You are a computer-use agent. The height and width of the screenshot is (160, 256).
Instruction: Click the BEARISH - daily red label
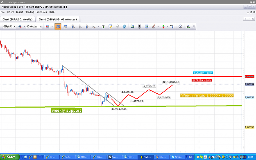coord(202,80)
